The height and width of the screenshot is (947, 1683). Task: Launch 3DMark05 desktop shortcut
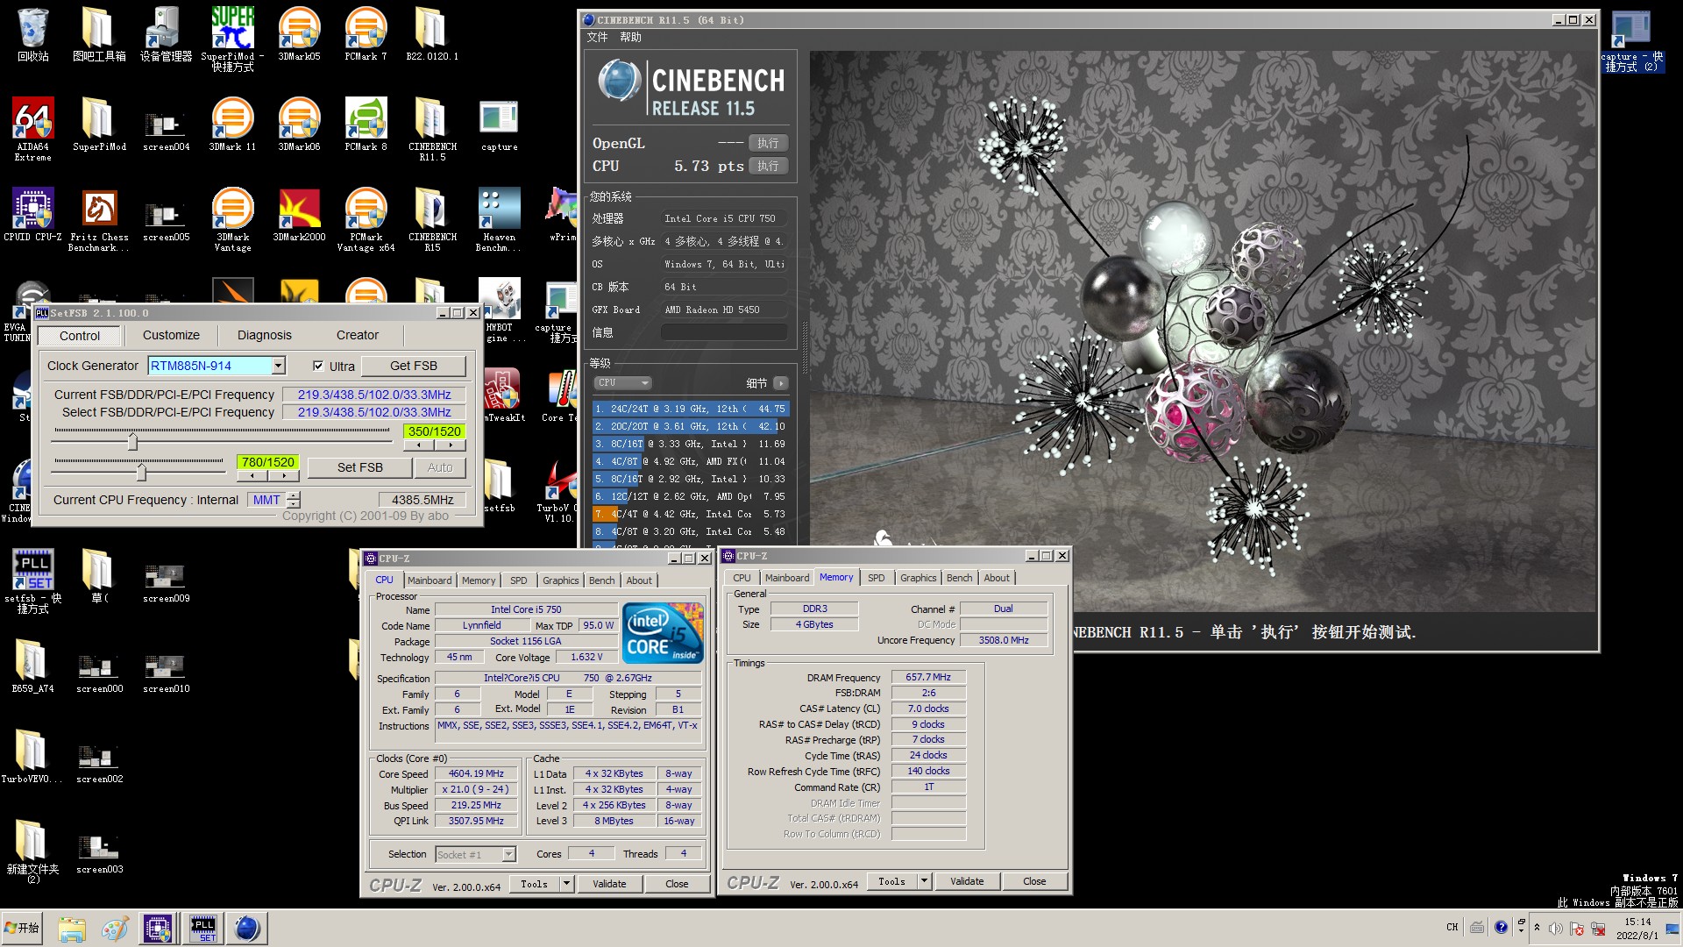click(x=299, y=35)
